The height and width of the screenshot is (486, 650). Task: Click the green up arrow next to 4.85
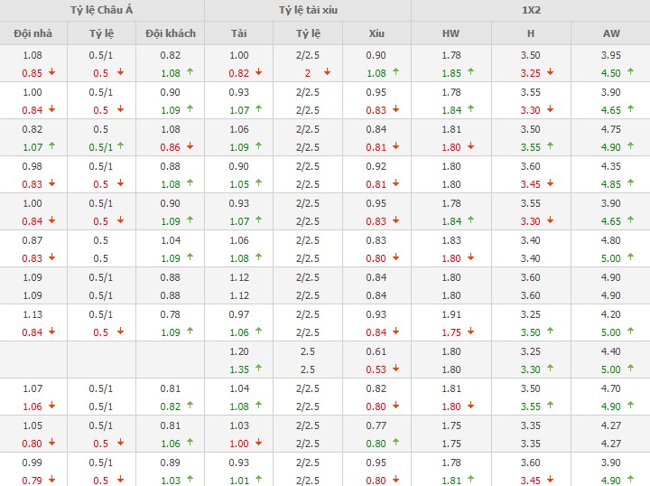point(633,183)
